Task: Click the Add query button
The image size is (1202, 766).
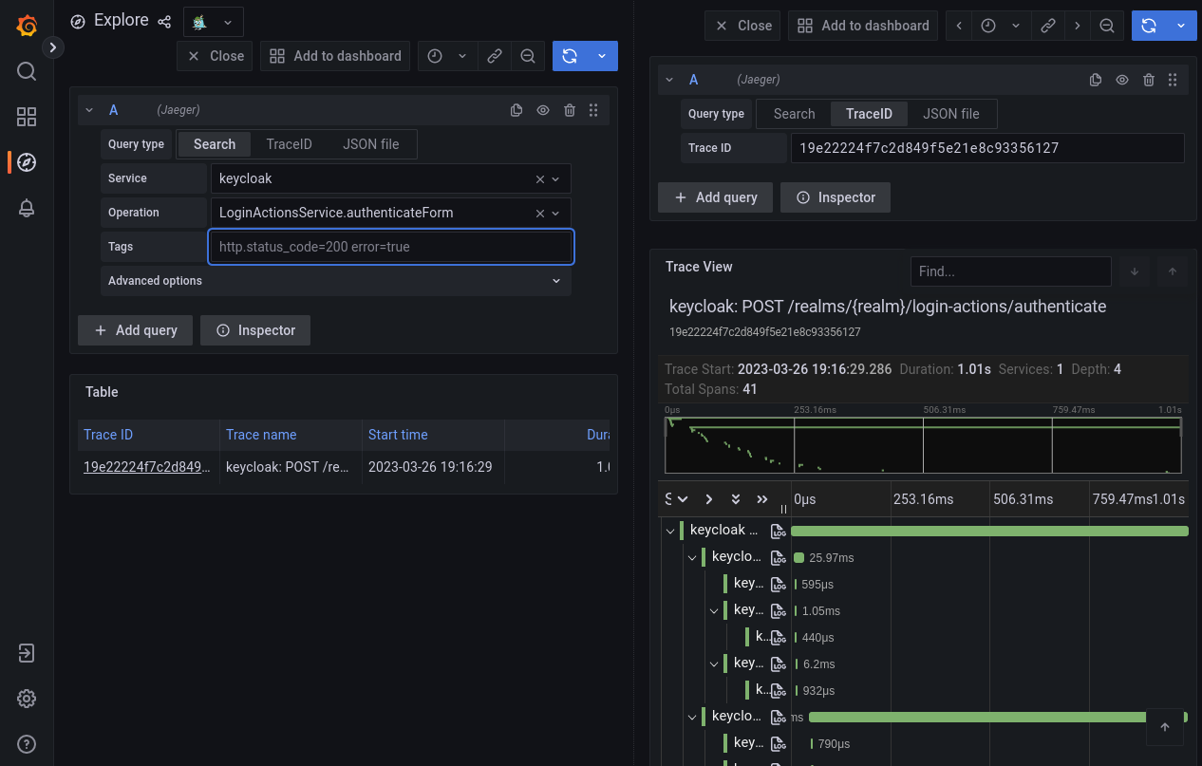Action: click(135, 330)
